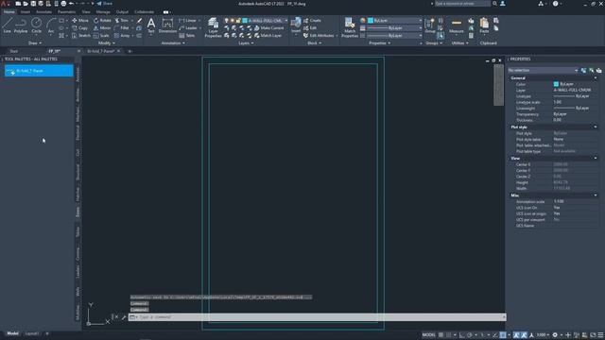Open the object color ByLayer dropdown
The width and height of the screenshot is (605, 340).
(394, 21)
